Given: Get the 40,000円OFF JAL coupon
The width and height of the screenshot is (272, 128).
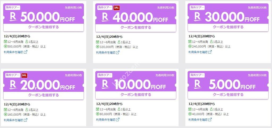Looking at the screenshot, I should pyautogui.click(x=136, y=28).
